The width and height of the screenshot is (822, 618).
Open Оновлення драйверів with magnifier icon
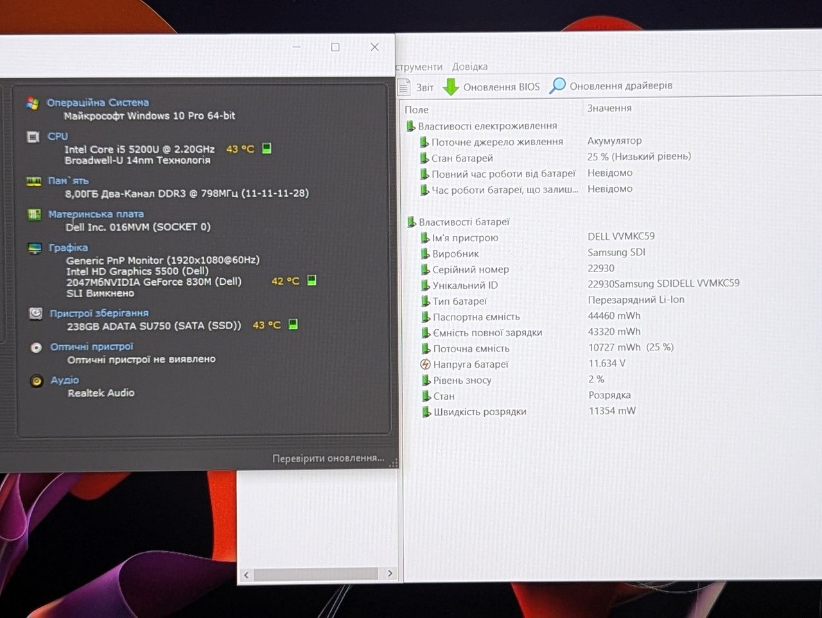(611, 86)
